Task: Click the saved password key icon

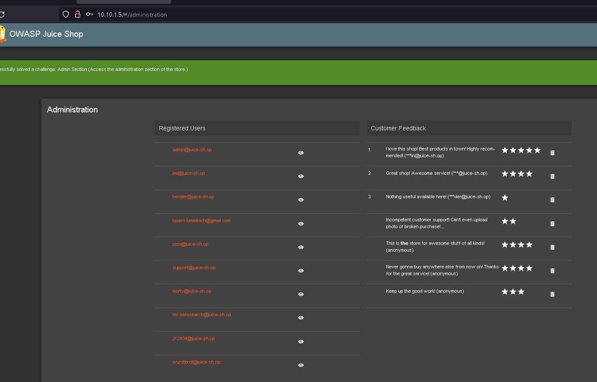Action: point(89,14)
